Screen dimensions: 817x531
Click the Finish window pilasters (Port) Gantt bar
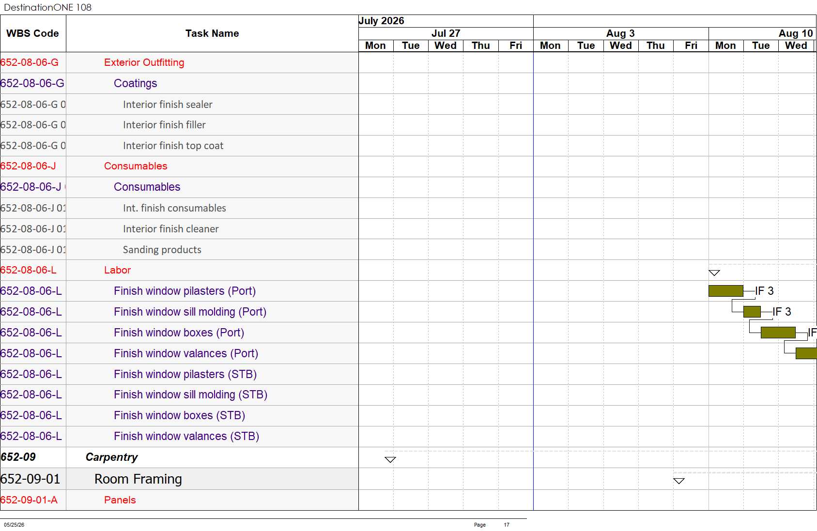pos(726,291)
